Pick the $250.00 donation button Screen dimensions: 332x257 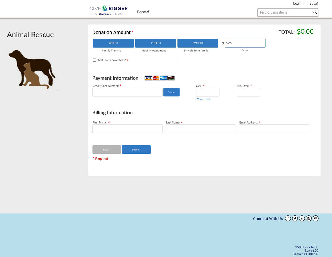(x=198, y=43)
